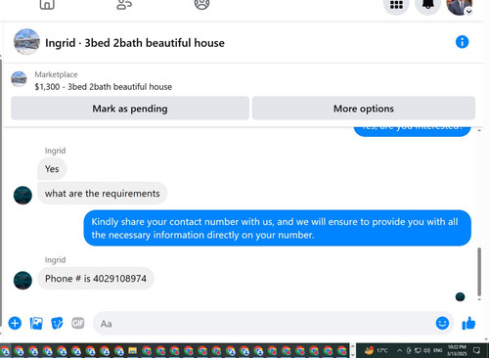Open the weather 17°C widget

(376, 350)
